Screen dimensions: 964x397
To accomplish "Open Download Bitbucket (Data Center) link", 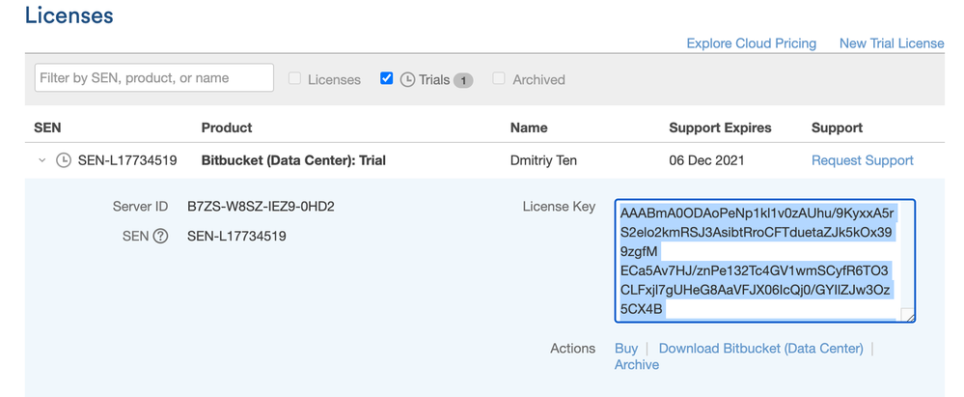I will 761,349.
